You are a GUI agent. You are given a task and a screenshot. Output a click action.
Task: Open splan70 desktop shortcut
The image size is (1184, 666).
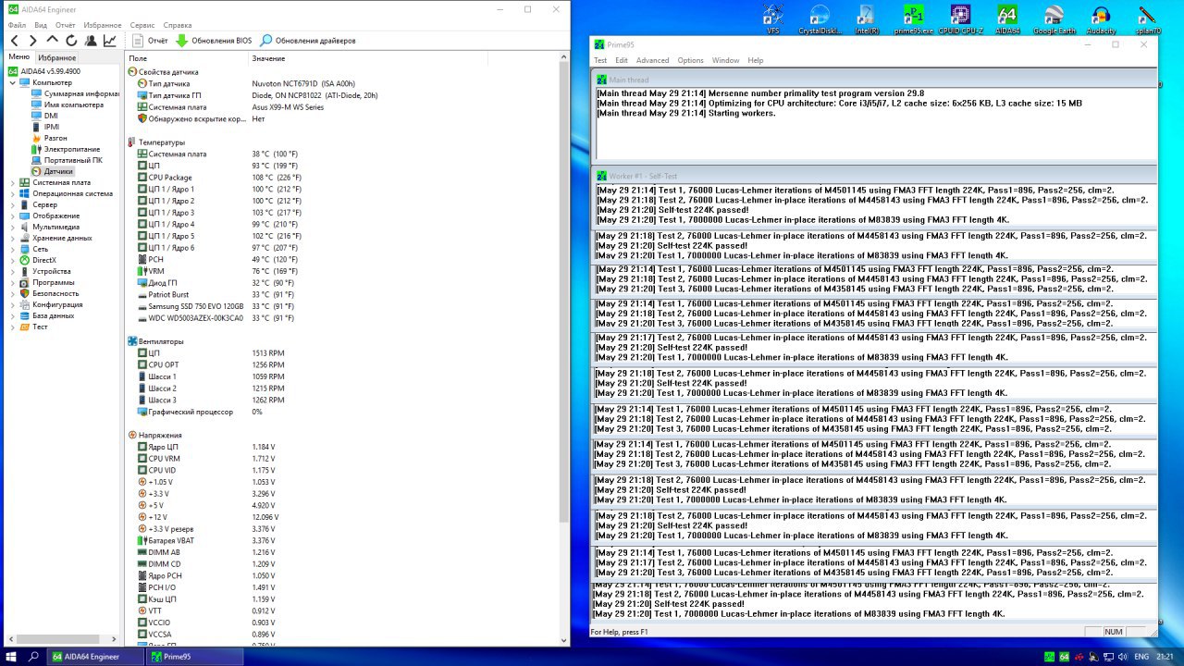click(x=1147, y=18)
